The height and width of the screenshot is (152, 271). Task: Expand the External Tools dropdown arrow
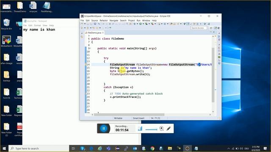tap(155, 24)
